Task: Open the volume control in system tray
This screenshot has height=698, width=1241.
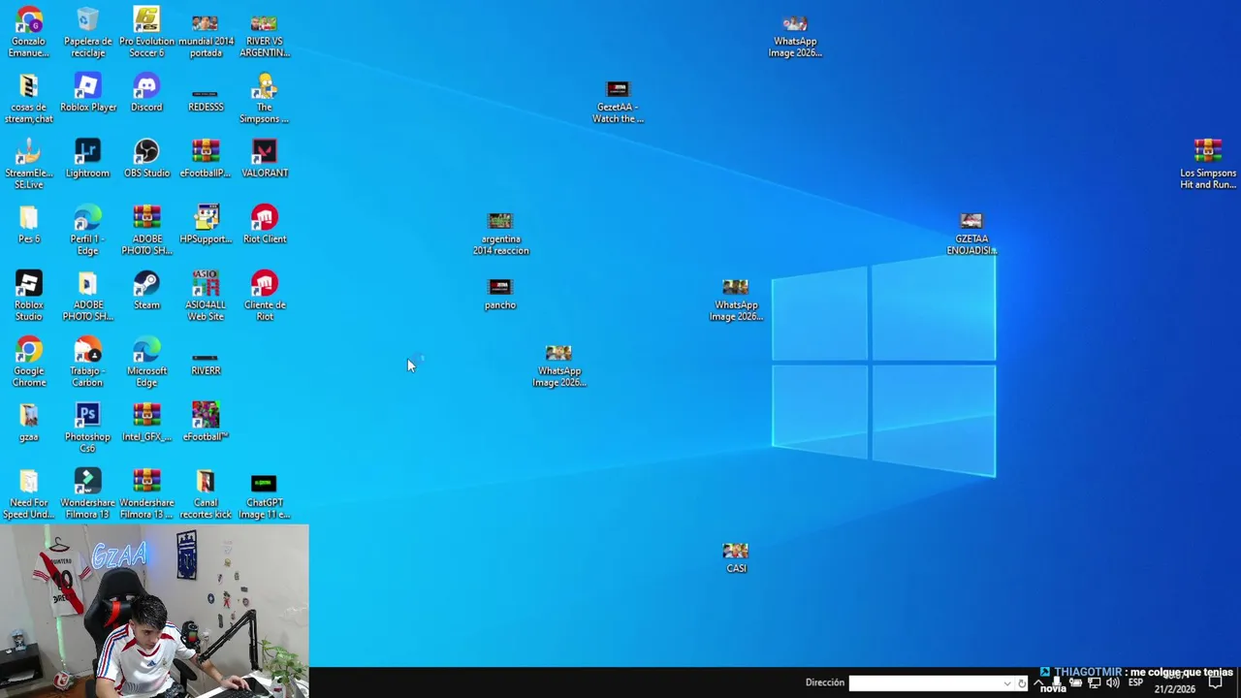Action: pos(1112,682)
